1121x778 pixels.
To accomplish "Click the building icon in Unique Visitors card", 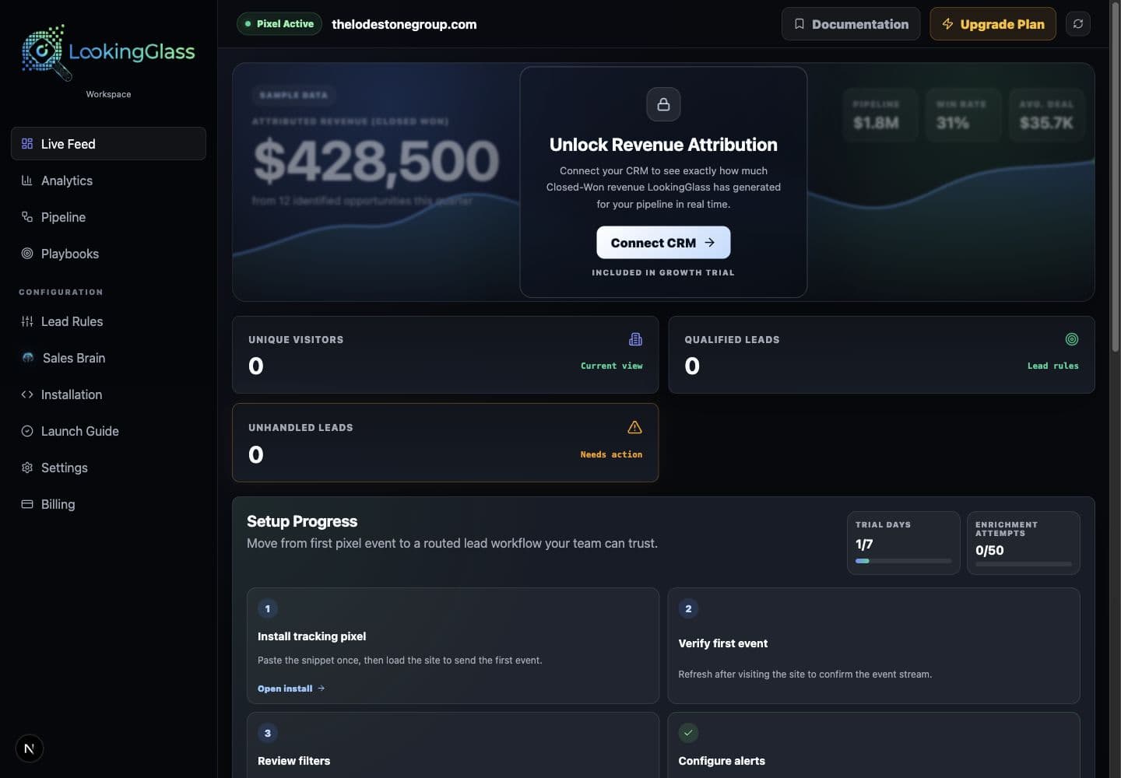I will (x=635, y=339).
